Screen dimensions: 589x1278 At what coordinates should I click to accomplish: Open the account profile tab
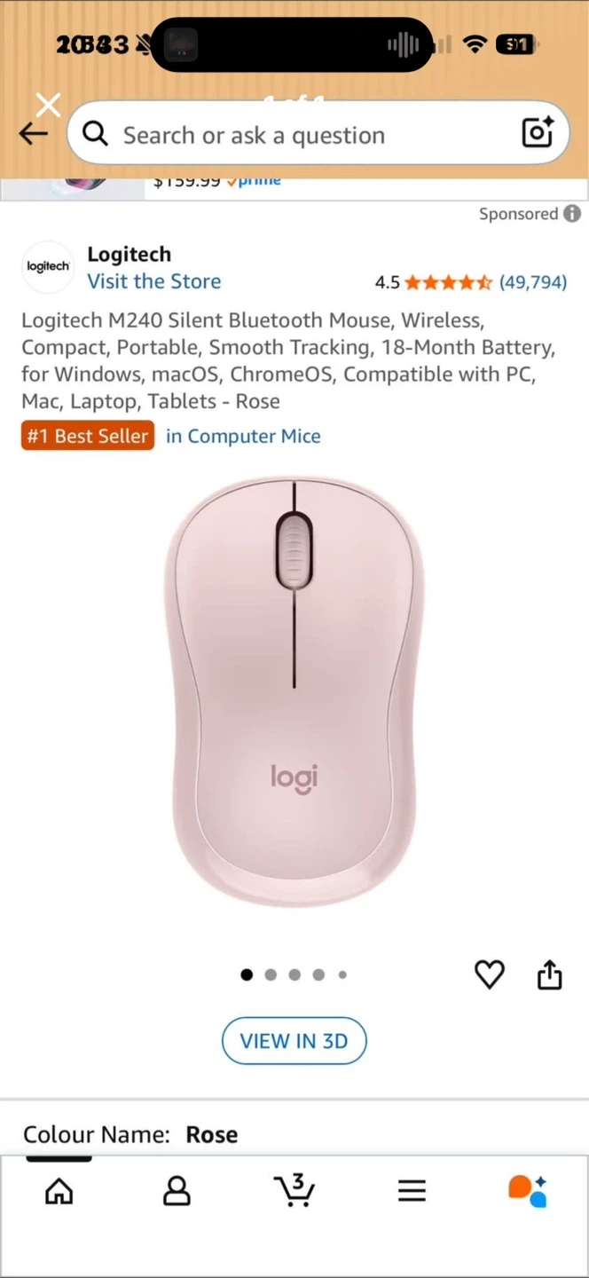click(x=177, y=1191)
